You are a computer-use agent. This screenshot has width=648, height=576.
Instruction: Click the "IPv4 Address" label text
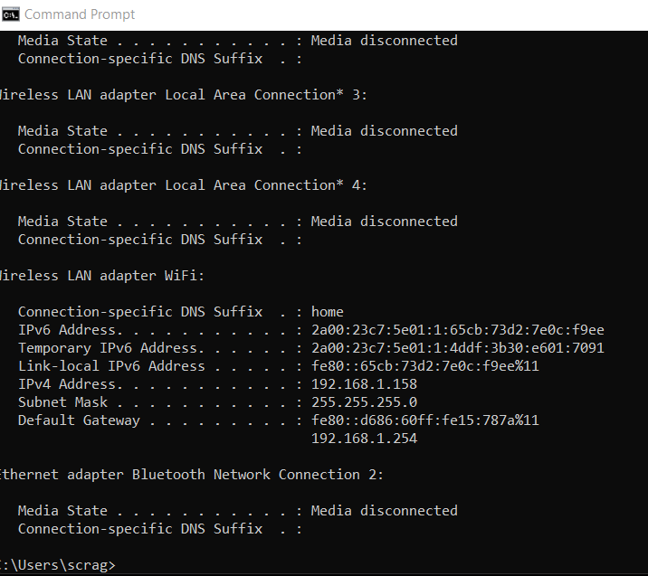point(67,384)
